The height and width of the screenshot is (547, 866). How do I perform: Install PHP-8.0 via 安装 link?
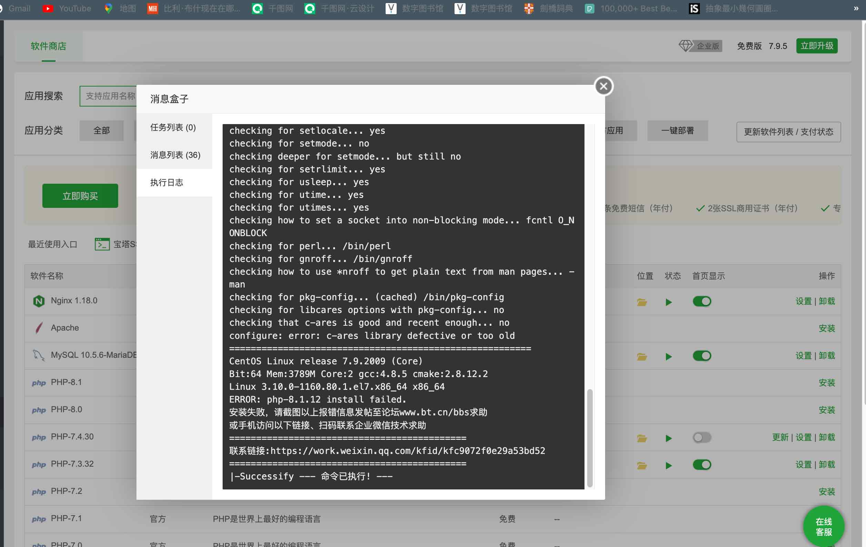coord(827,410)
